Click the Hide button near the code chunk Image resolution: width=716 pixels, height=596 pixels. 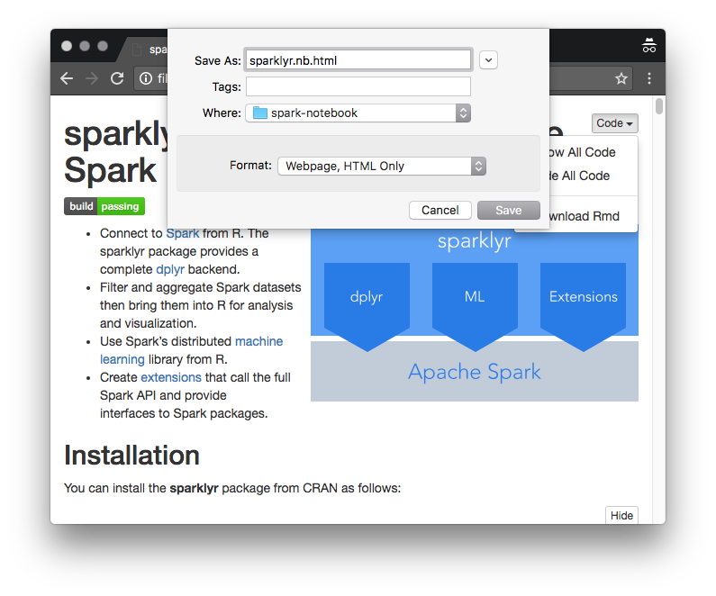coord(621,515)
